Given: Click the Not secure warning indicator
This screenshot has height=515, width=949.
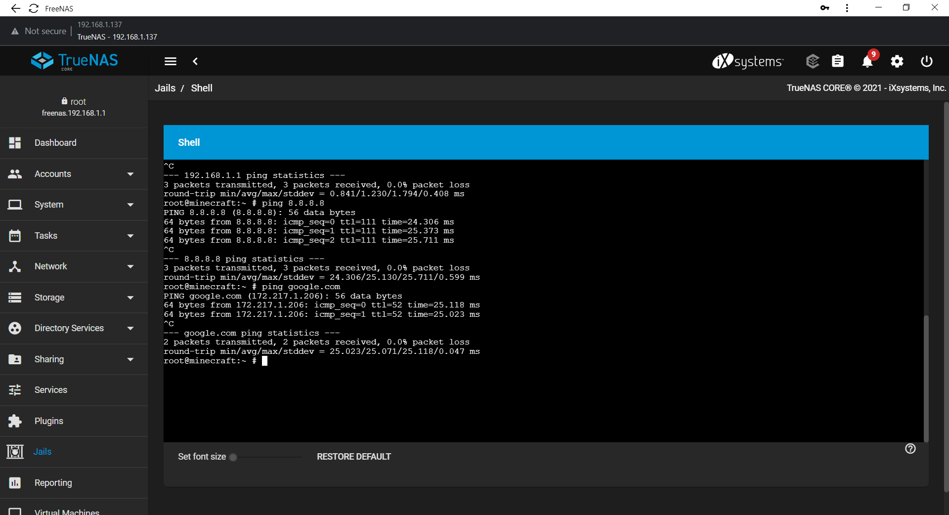Looking at the screenshot, I should pyautogui.click(x=39, y=31).
